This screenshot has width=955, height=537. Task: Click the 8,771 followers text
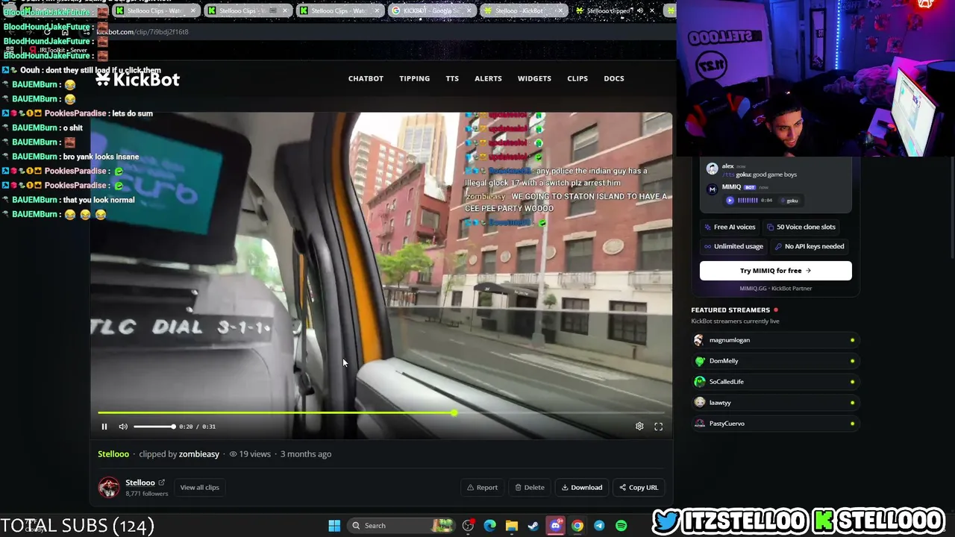pyautogui.click(x=146, y=494)
